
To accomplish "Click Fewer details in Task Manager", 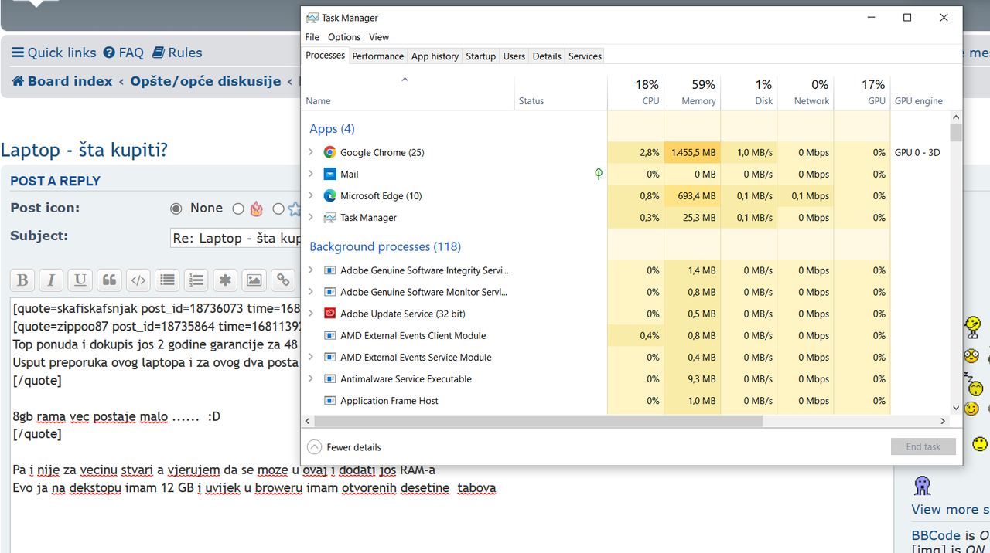I will click(x=344, y=447).
